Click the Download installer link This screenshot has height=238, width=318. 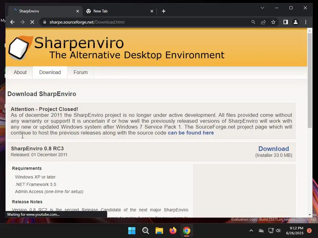click(x=274, y=149)
